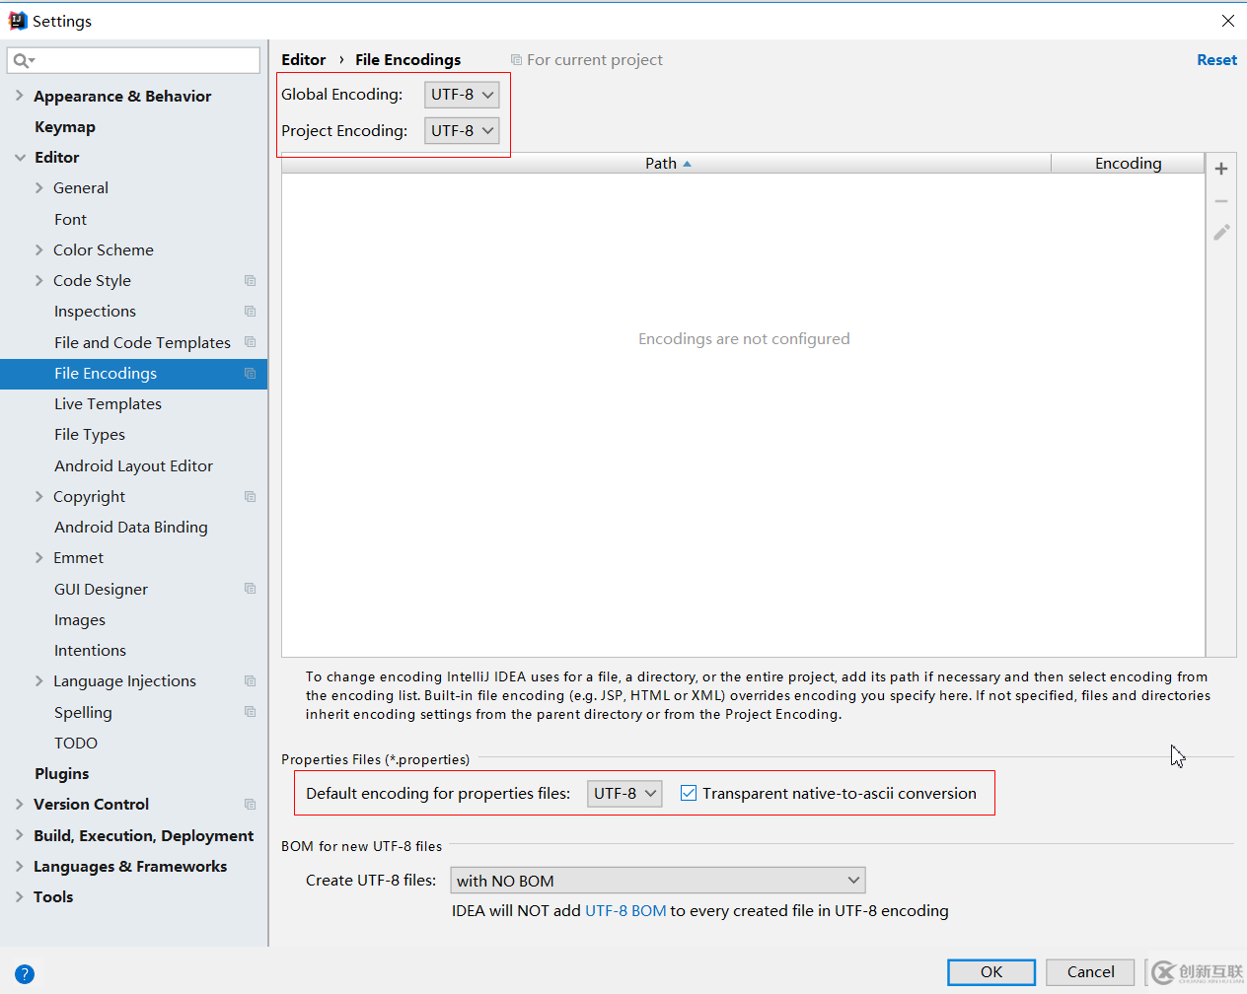Click project-level icon beside GUI Designer
This screenshot has width=1247, height=994.
(250, 589)
